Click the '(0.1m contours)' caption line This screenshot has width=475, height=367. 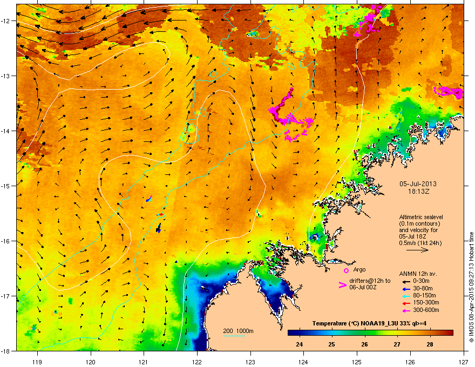[x=419, y=224]
